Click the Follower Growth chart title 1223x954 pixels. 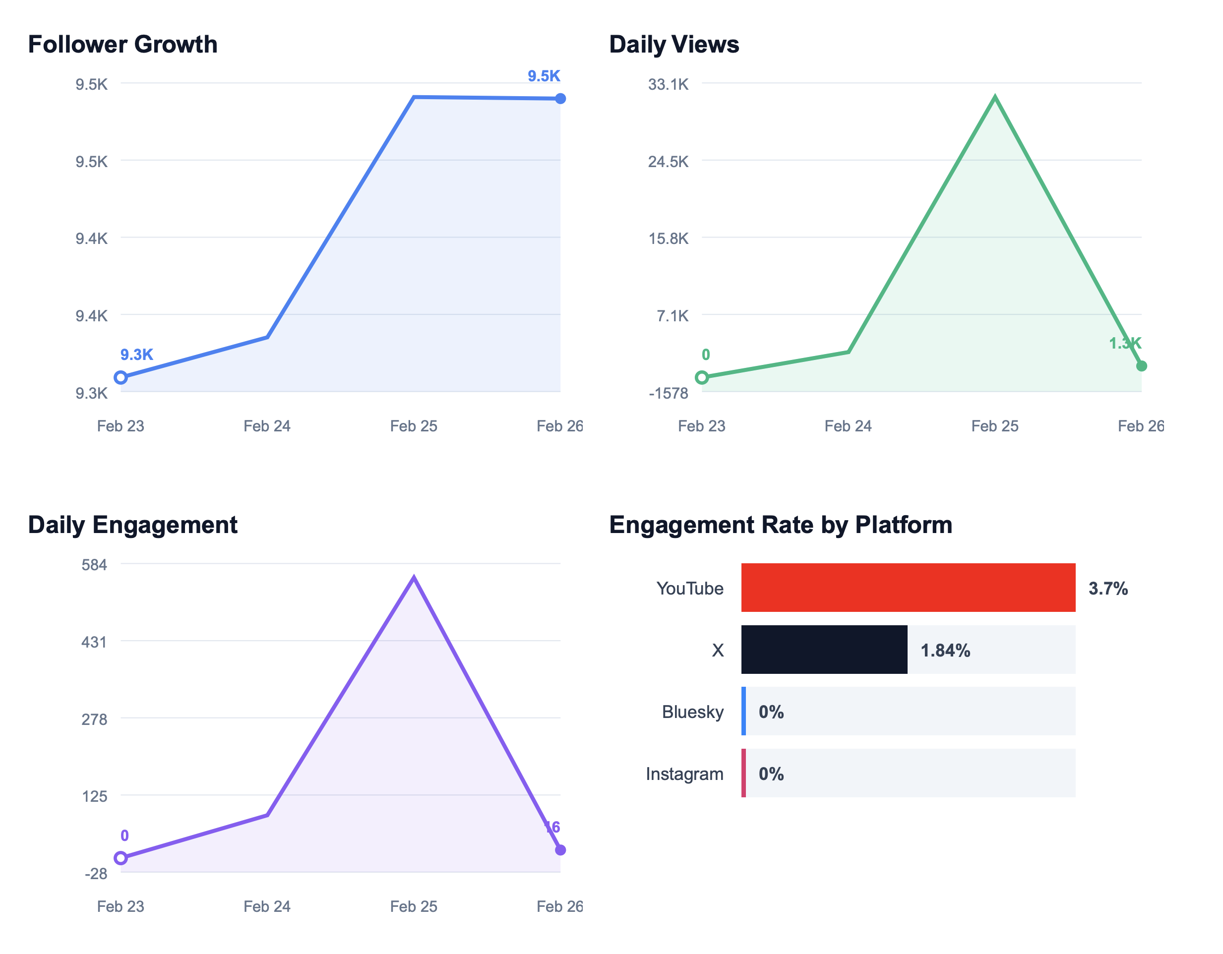coord(122,44)
